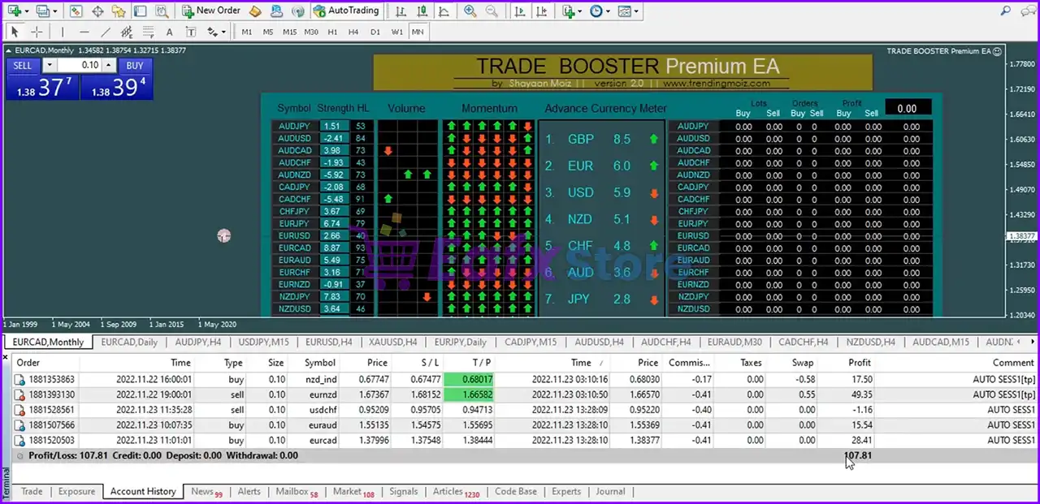Image resolution: width=1040 pixels, height=504 pixels.
Task: Select the trendline drawing tool
Action: 106,32
